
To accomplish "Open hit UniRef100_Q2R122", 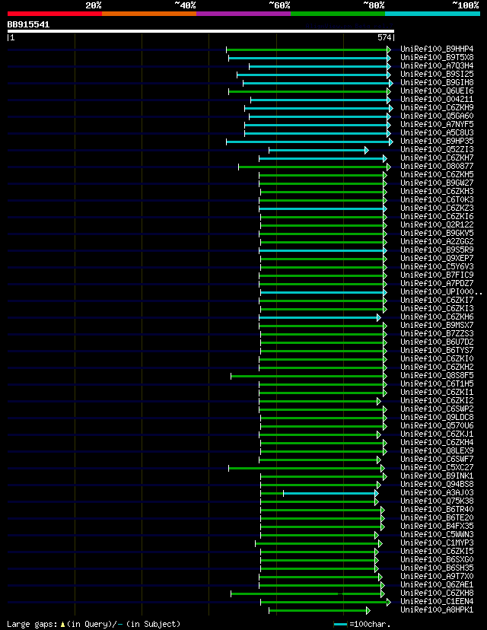I will (437, 224).
